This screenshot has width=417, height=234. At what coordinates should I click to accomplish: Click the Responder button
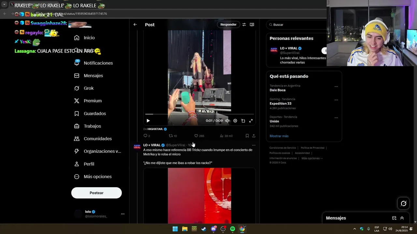(x=228, y=25)
